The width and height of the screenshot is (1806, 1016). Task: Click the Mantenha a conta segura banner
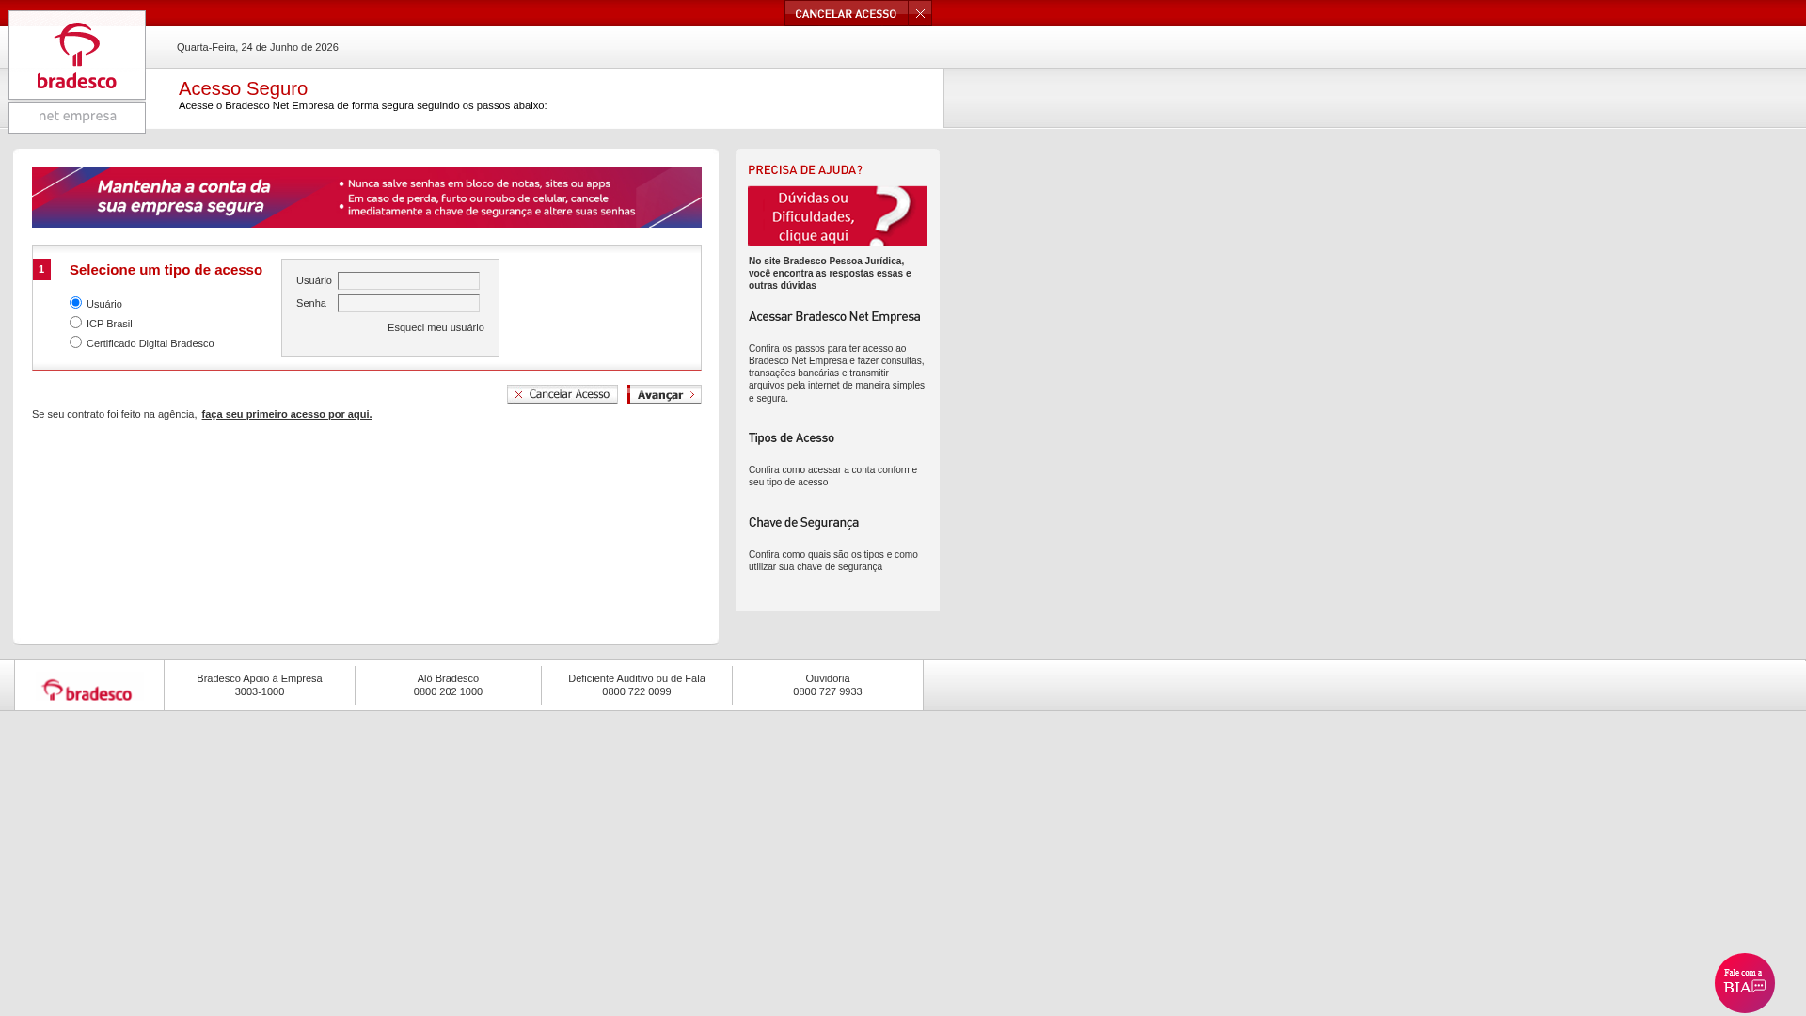(x=367, y=198)
